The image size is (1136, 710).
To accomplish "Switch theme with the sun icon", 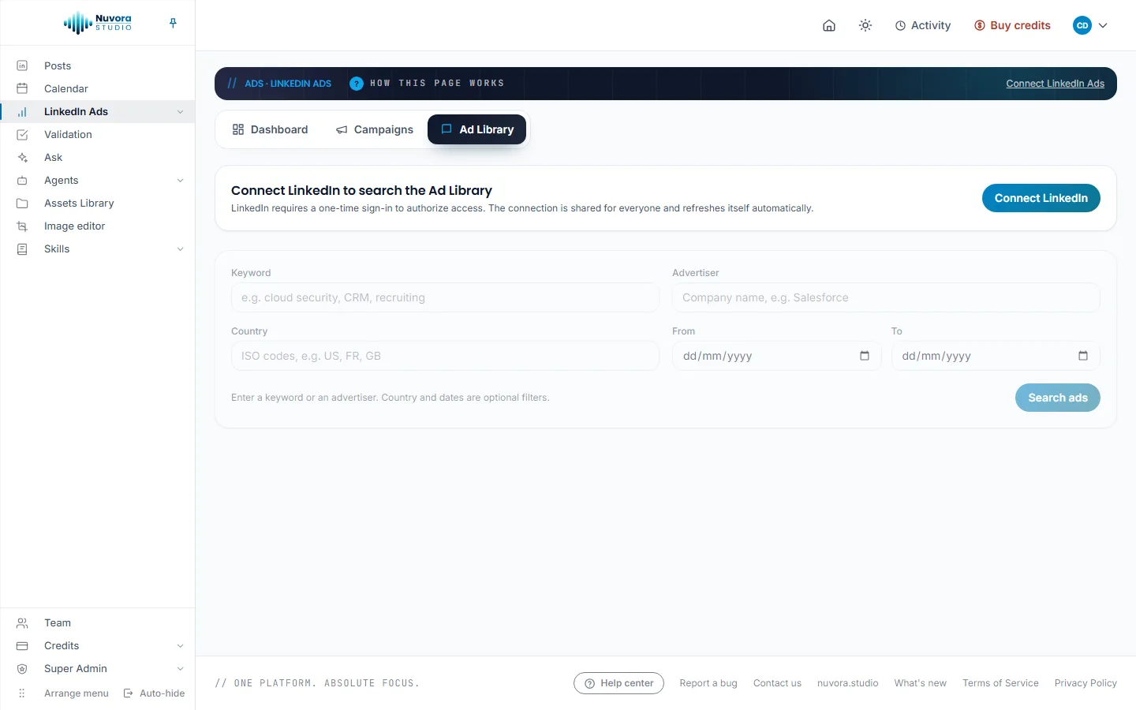I will [x=865, y=25].
